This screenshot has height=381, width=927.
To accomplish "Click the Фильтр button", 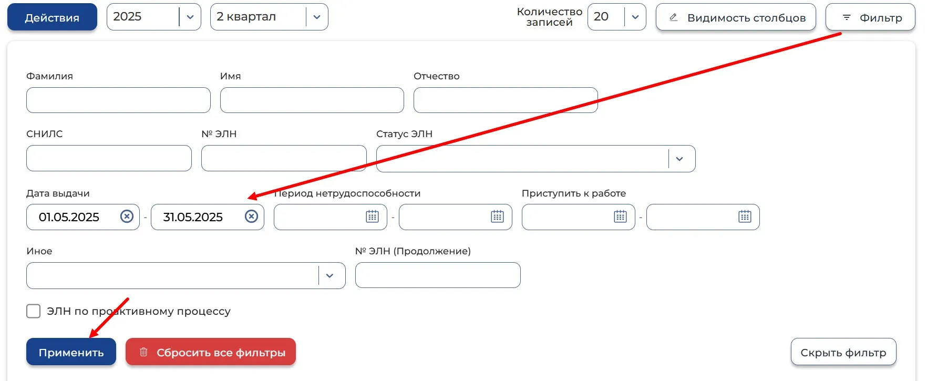I will point(870,17).
